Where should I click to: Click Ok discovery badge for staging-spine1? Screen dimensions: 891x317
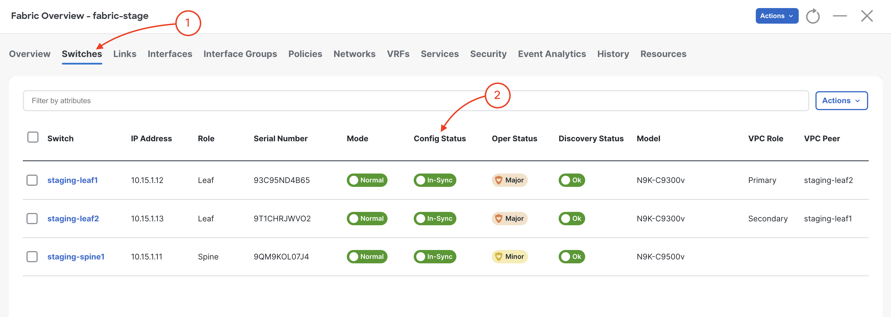tap(572, 257)
